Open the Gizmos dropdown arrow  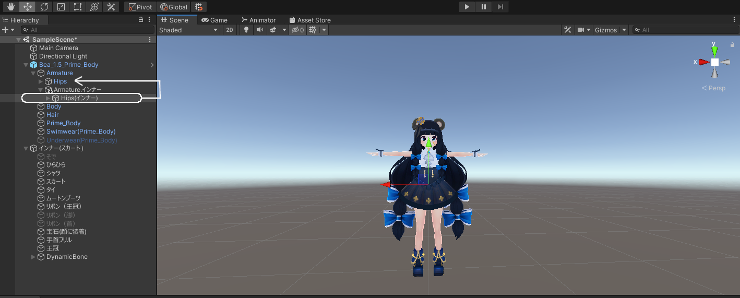pos(624,30)
